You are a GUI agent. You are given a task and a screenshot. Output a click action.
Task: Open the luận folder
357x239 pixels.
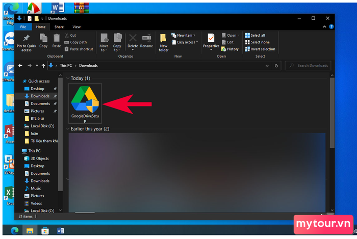[x=34, y=134]
